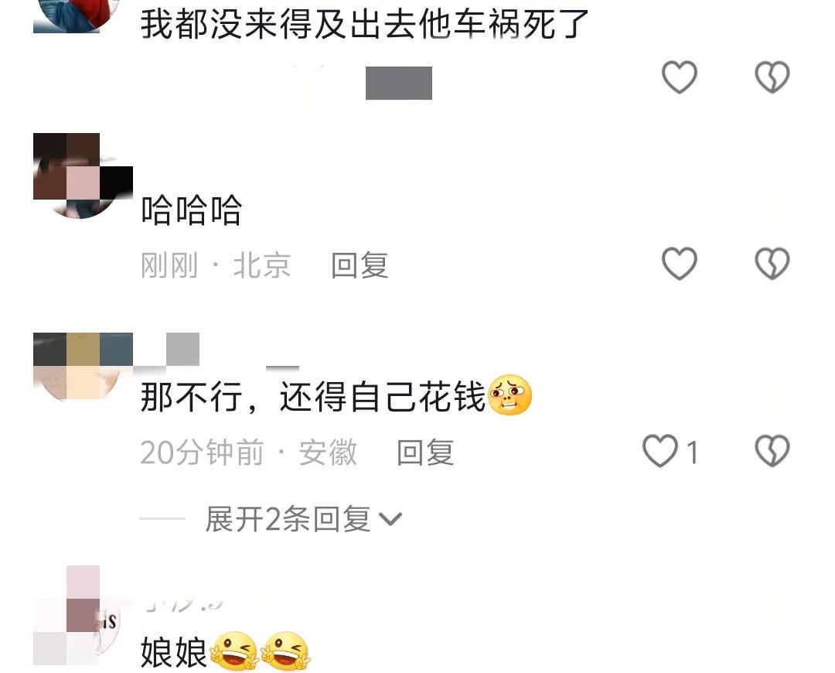Dislike the 还得自己花钱 comment
The image size is (835, 673).
click(x=772, y=451)
